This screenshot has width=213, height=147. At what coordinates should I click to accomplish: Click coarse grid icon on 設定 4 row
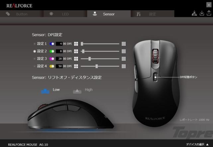click(76, 66)
